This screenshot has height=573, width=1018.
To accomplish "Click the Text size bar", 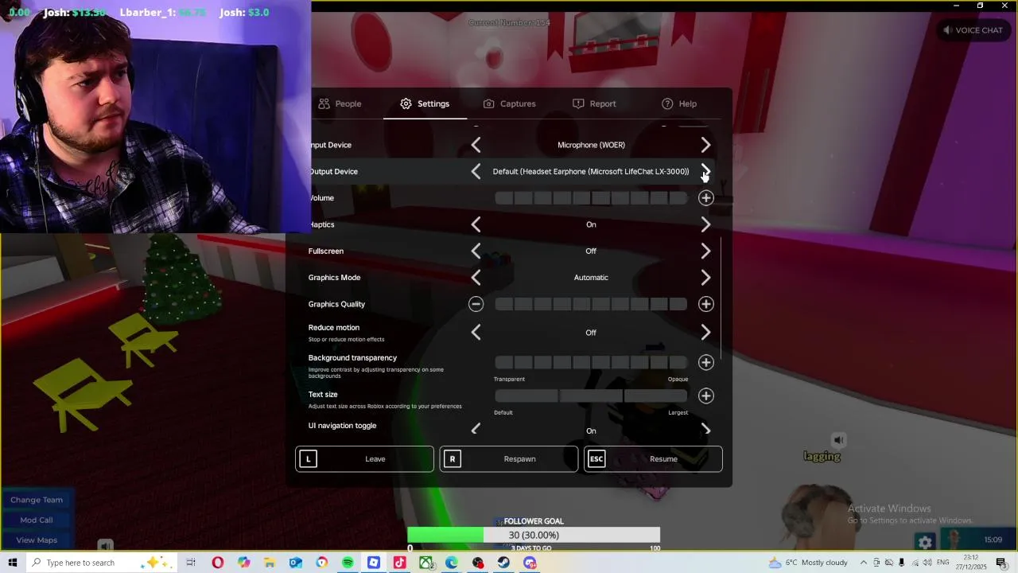I will tap(591, 396).
